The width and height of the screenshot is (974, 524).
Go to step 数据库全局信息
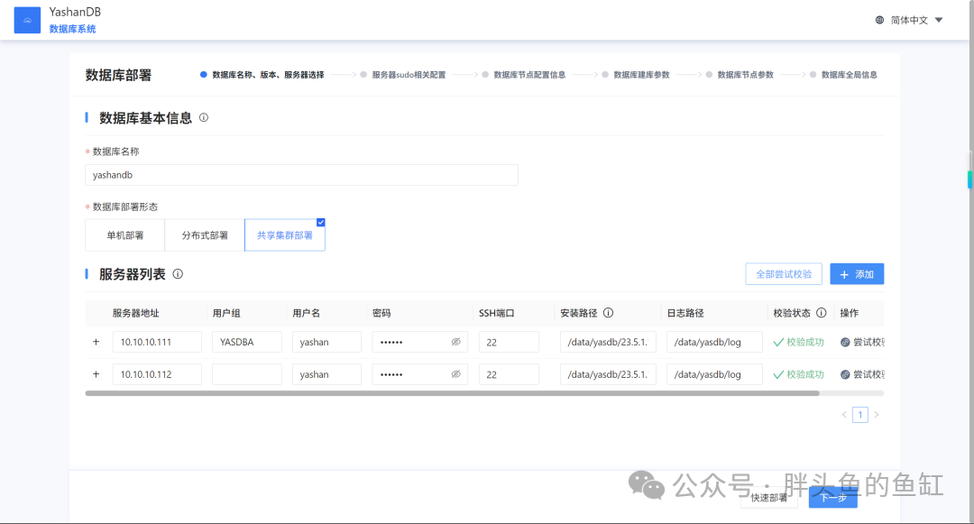pos(843,75)
